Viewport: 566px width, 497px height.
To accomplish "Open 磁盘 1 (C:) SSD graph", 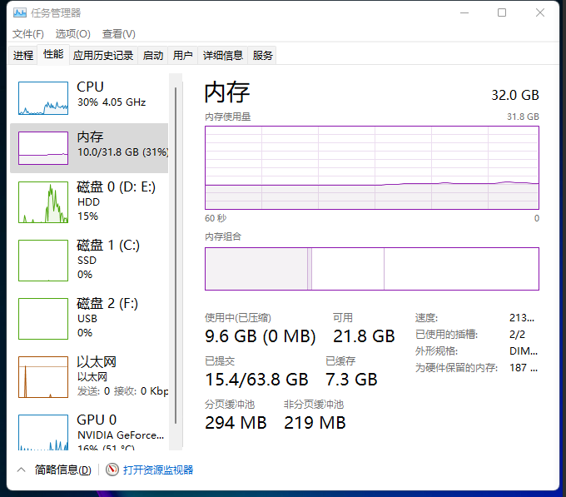I will point(43,261).
